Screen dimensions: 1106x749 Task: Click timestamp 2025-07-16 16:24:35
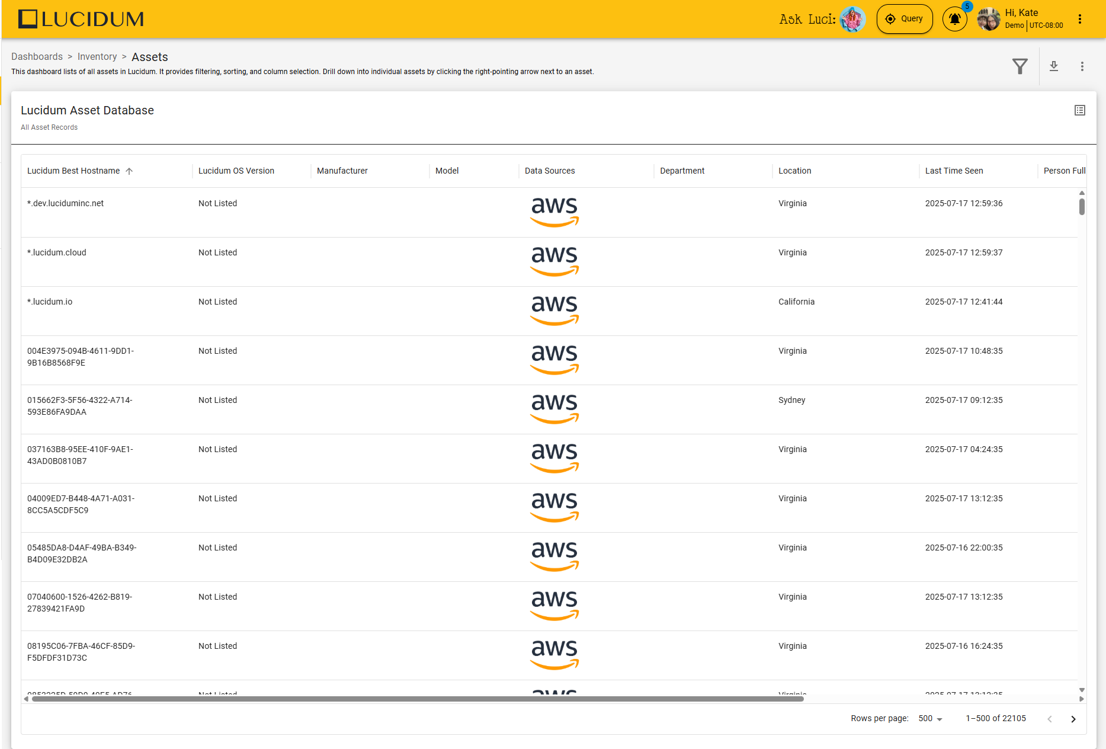(964, 646)
